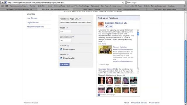Open the Facebook developers bookmark
This screenshot has height=105, width=187.
19,6
